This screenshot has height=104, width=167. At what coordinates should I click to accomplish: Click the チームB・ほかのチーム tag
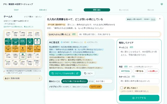coord(56,25)
